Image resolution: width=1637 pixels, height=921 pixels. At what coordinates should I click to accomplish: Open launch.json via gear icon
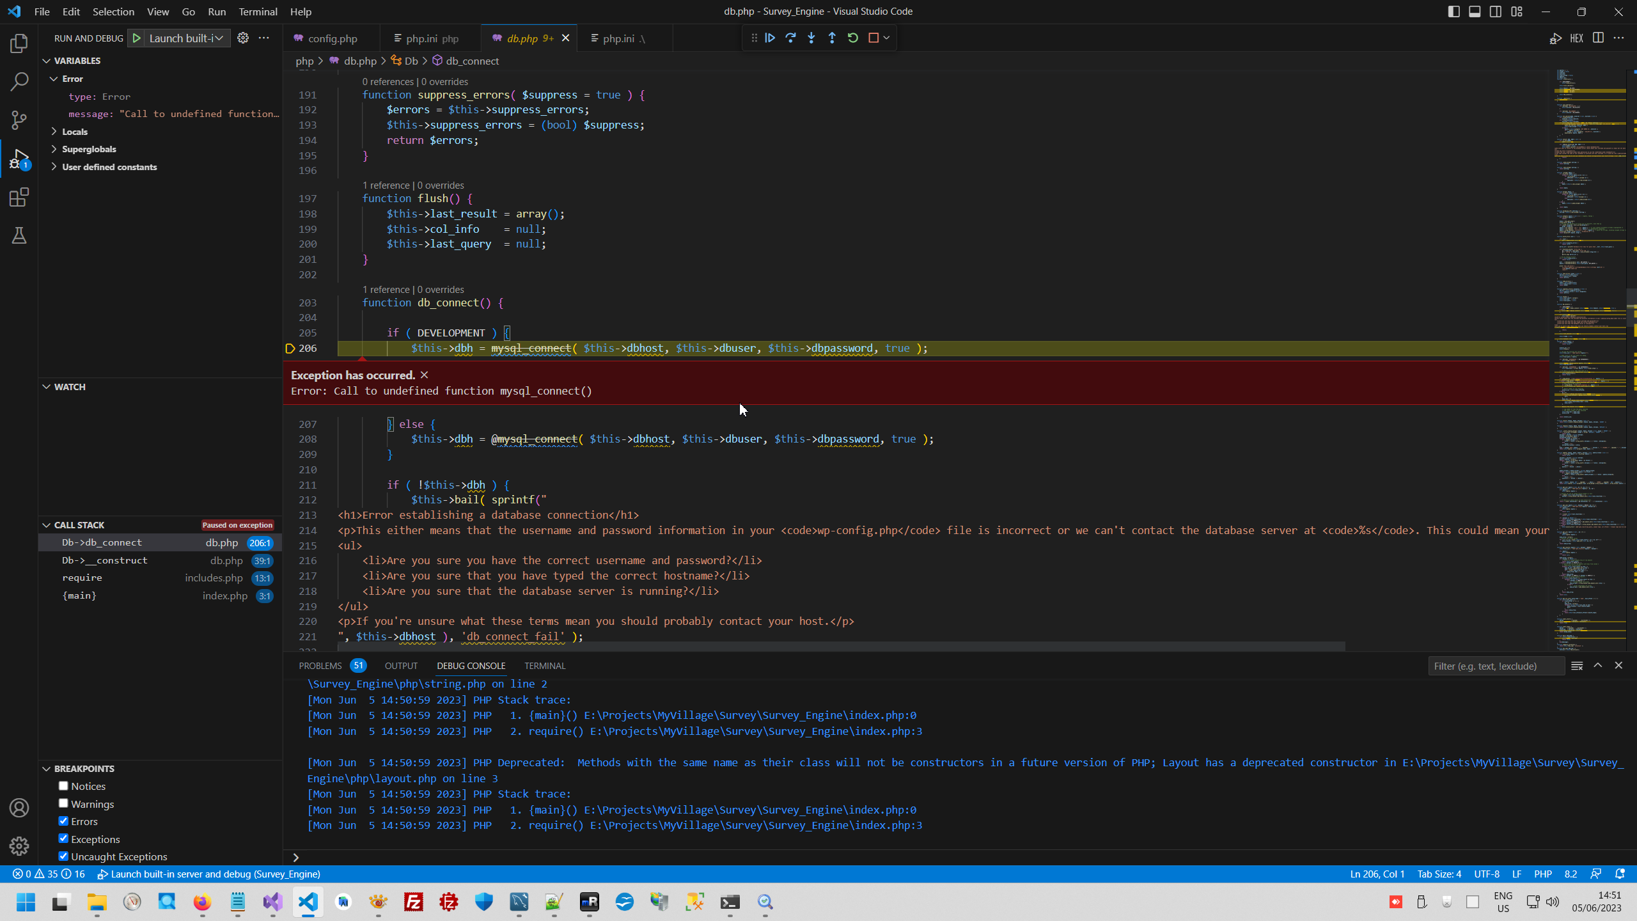click(x=243, y=38)
